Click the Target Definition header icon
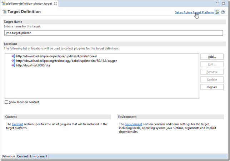 click(x=5, y=11)
